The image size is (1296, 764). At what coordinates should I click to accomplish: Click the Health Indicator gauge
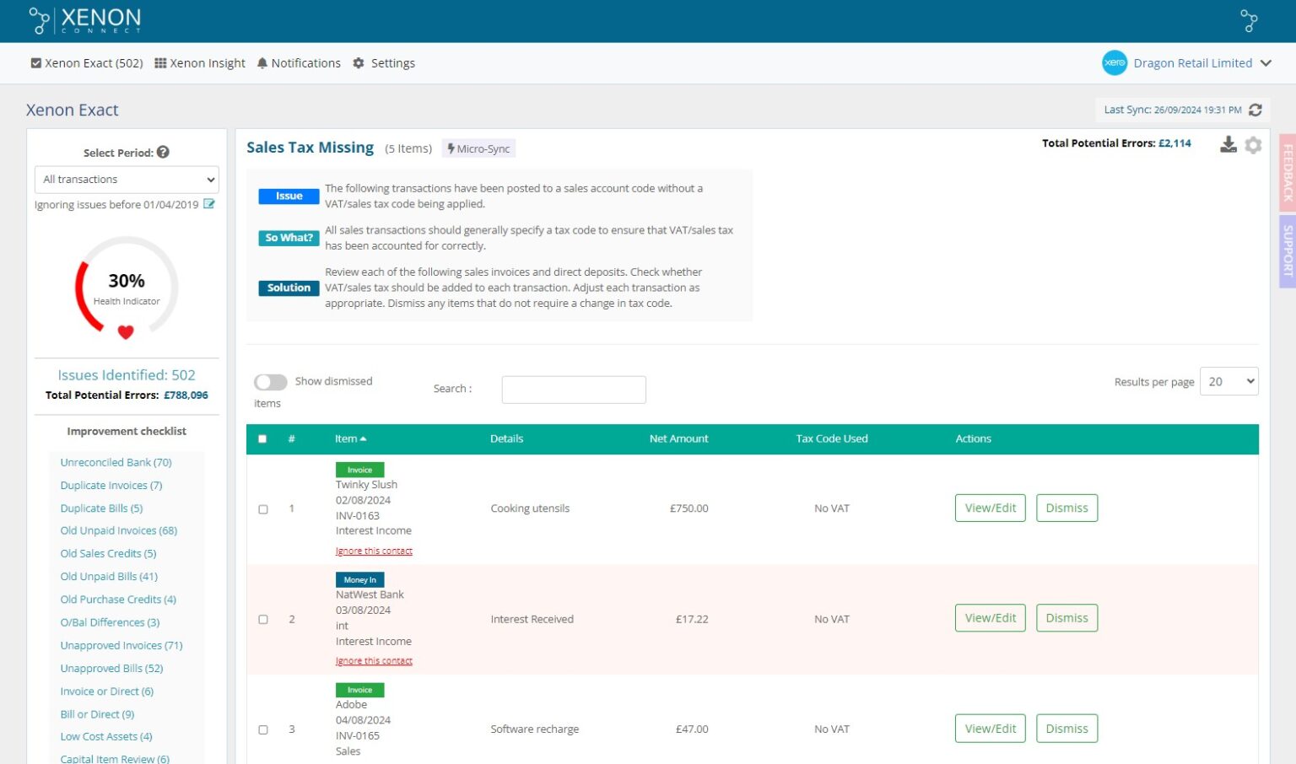point(127,288)
